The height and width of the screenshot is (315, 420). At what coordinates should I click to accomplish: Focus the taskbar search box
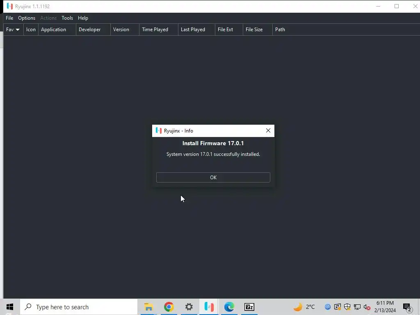pos(79,307)
